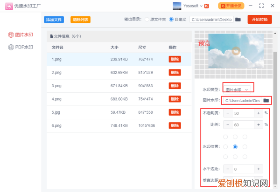Set watermark position to bottom-center
This screenshot has width=280, height=192.
click(235, 157)
